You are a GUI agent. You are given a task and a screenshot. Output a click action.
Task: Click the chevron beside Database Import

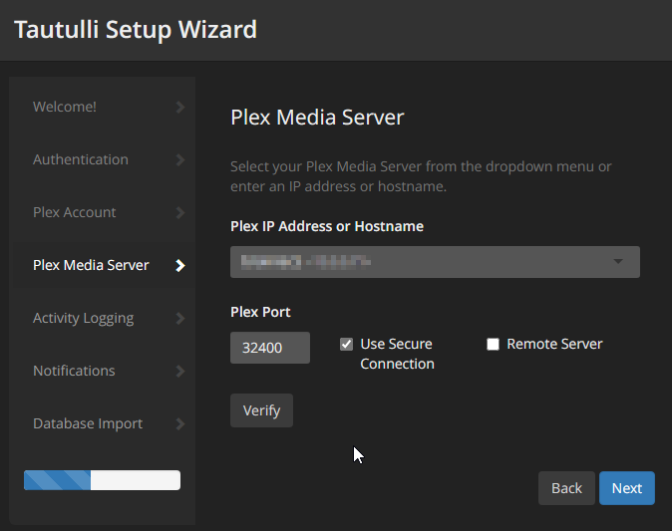pos(180,424)
